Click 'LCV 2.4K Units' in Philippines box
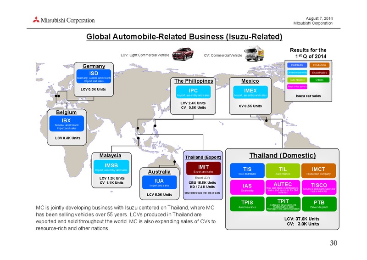Image resolution: width=367 pixels, height=260 pixels. (193, 103)
